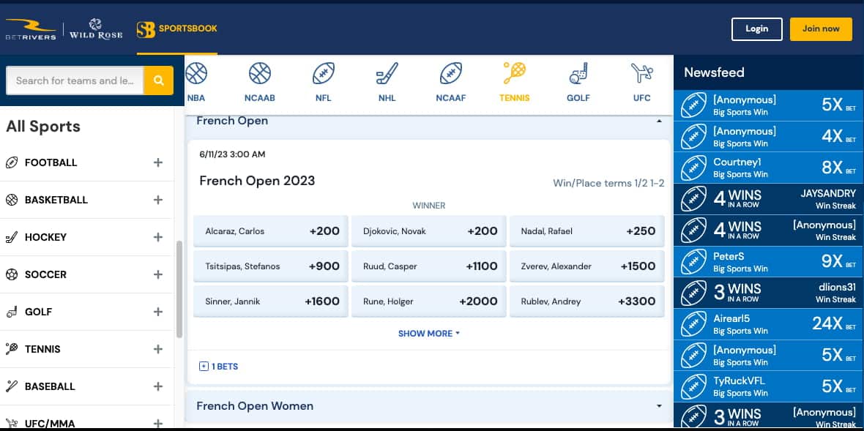Click the Hockey icon in All Sports
The width and height of the screenshot is (864, 431).
12,237
